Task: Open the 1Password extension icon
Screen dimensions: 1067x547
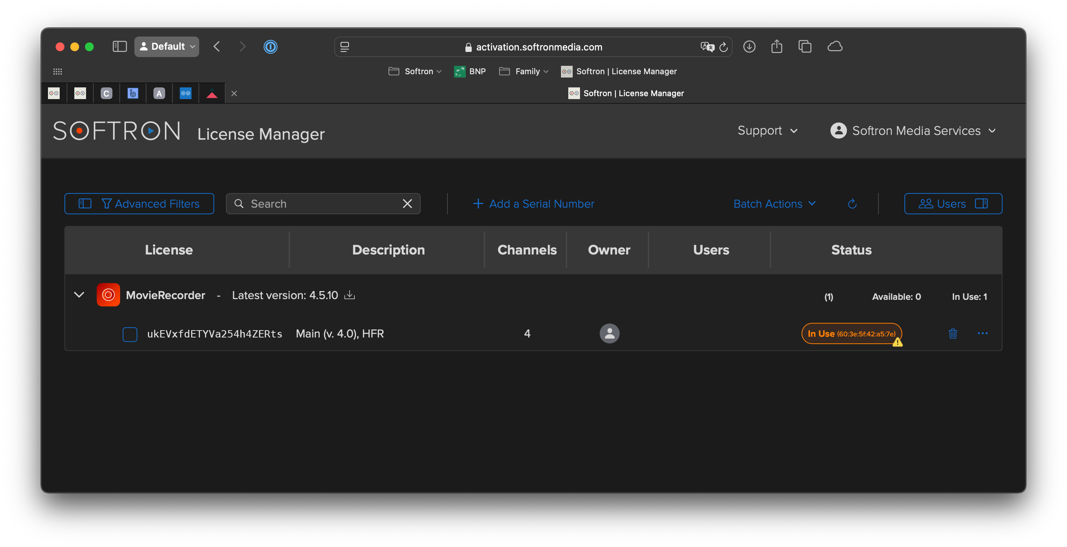Action: [270, 46]
